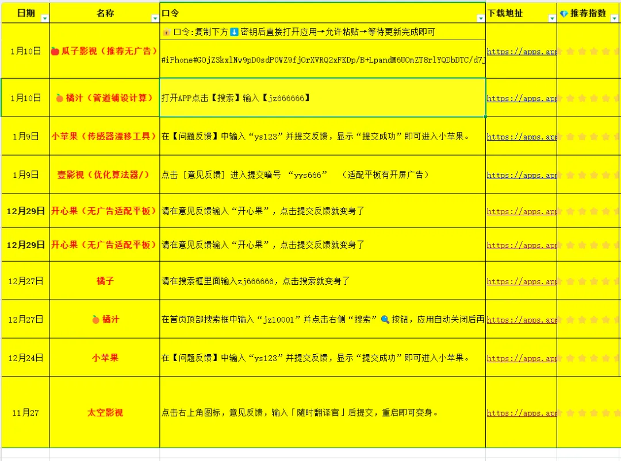Open download link for 12月24日 小苹果 row

pos(522,358)
